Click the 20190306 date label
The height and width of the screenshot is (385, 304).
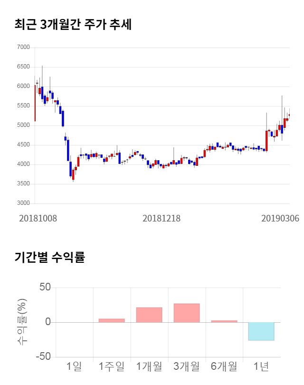[x=280, y=218]
